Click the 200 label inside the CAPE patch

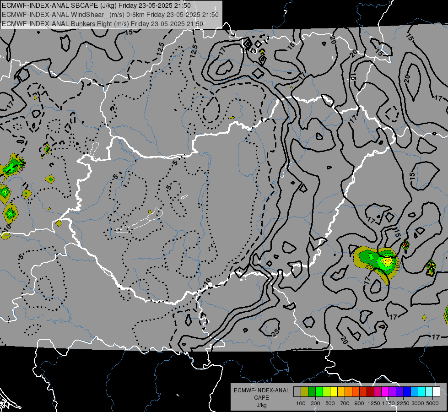click(371, 267)
